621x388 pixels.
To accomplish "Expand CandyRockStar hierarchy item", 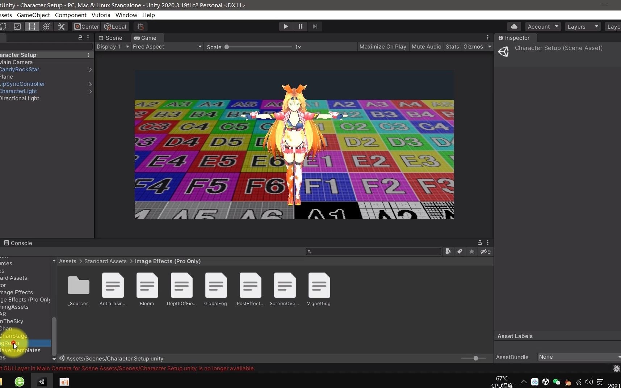I will (x=91, y=69).
